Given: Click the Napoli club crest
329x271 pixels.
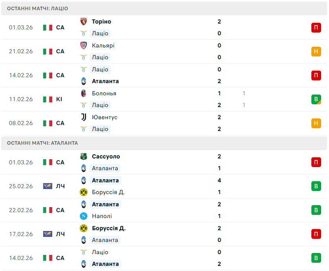Looking at the screenshot, I should (x=84, y=216).
